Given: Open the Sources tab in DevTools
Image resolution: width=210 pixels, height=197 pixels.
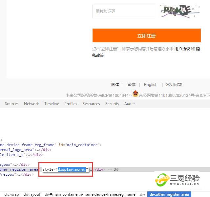Looking at the screenshot, I should coord(12,103).
